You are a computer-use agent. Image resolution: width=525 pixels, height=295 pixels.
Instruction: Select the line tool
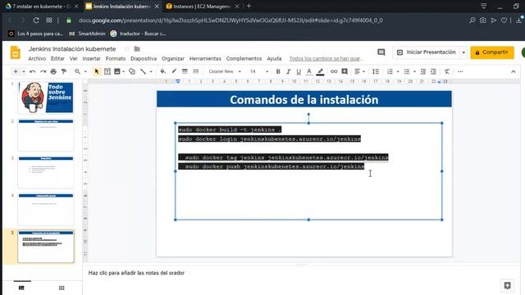tap(144, 71)
